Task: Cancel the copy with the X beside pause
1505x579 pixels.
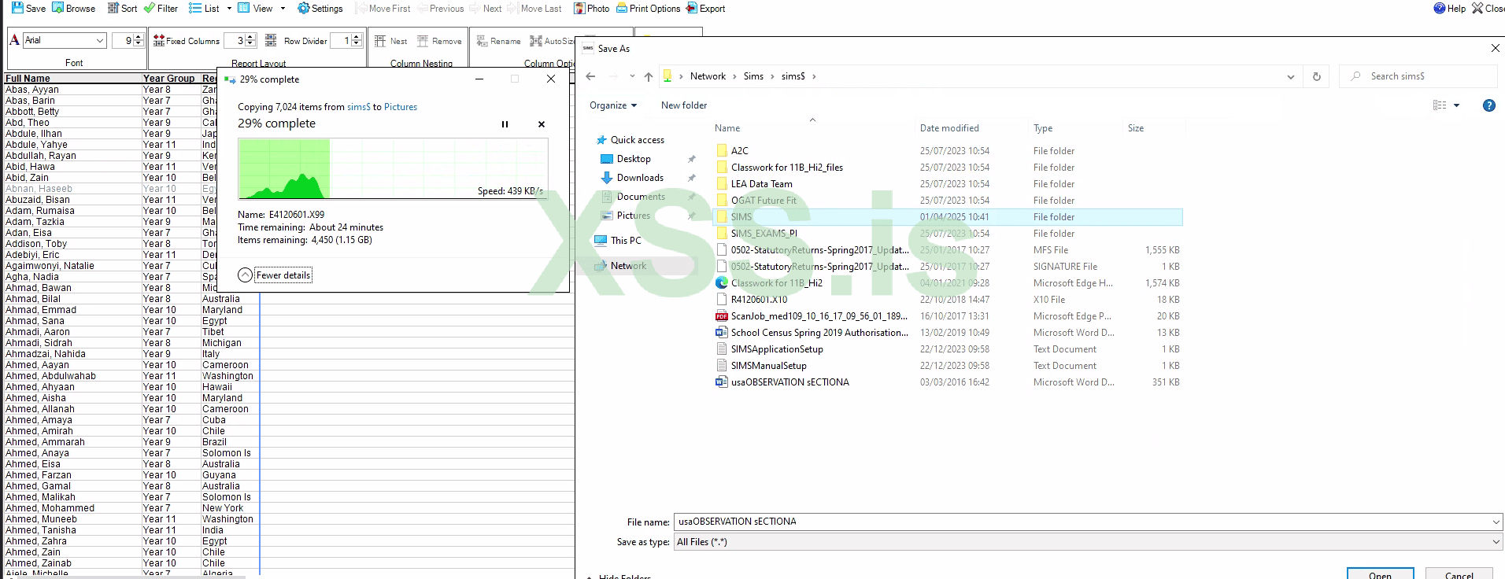Action: pos(542,124)
